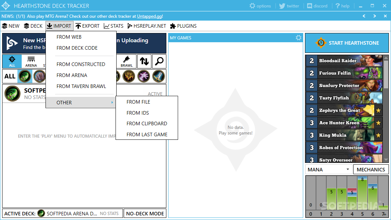Click the New deck toolbar button
The width and height of the screenshot is (391, 220).
pyautogui.click(x=10, y=26)
